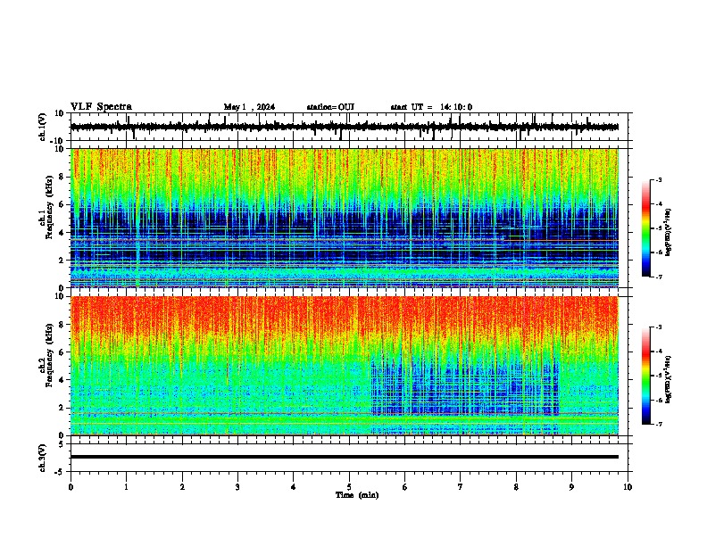
Task: Click the ch.1(V) waveform trace panel
Action: pyautogui.click(x=349, y=127)
